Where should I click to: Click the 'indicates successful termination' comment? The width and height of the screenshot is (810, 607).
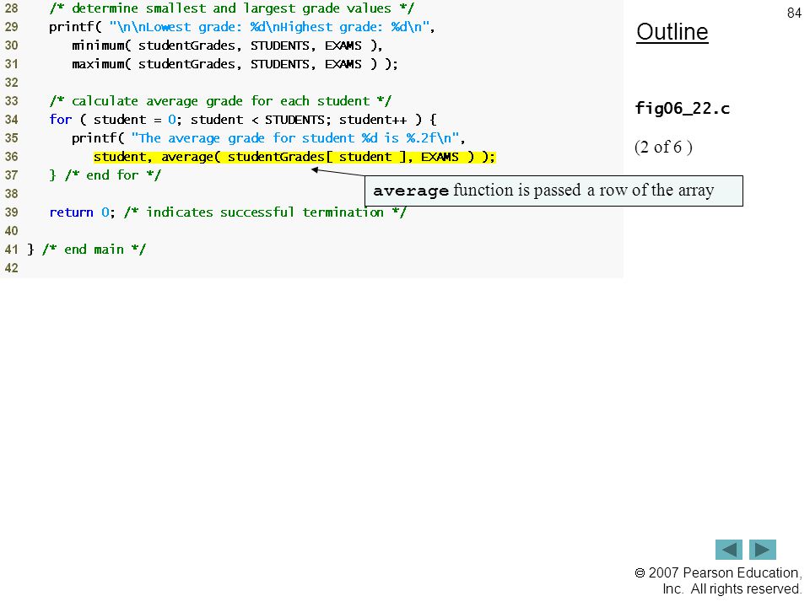coord(265,212)
